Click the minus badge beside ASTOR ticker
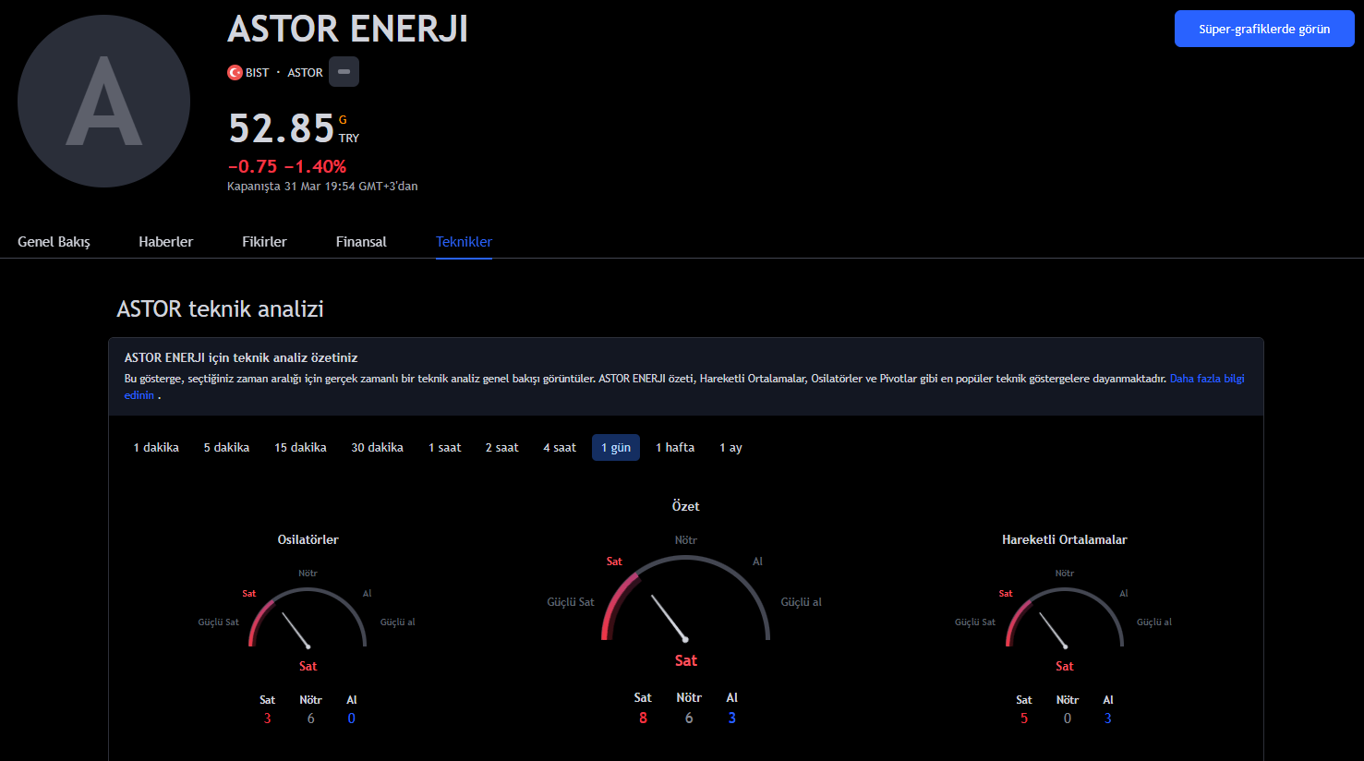This screenshot has width=1364, height=761. [x=344, y=72]
